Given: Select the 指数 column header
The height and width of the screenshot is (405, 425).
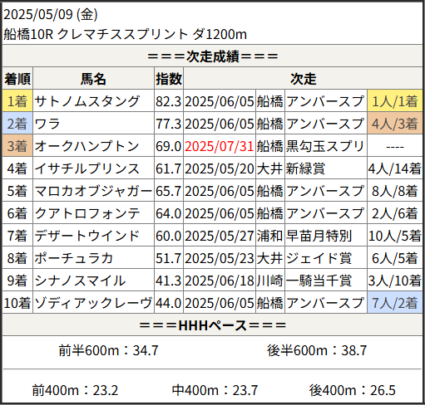Looking at the screenshot, I should pos(169,79).
